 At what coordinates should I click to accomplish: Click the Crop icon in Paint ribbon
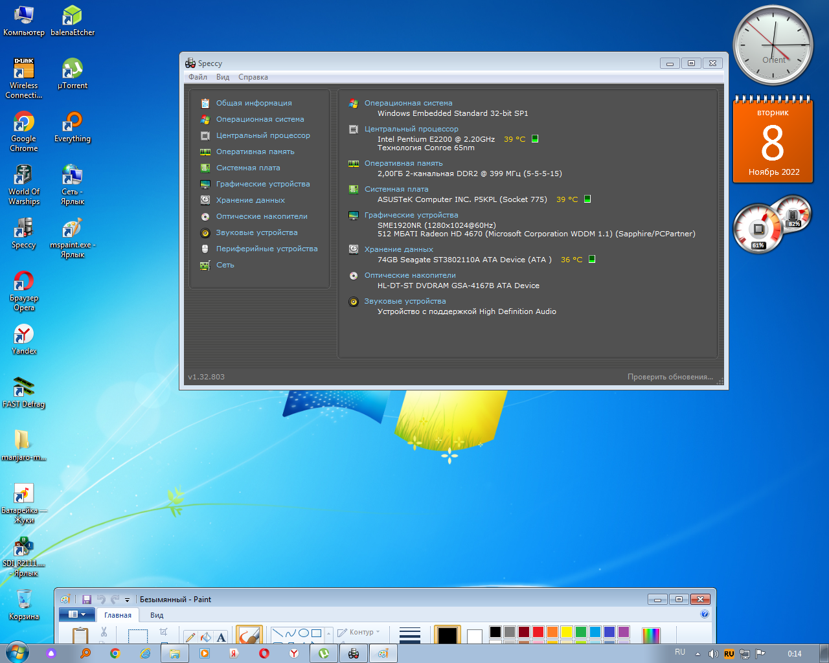pos(163,631)
